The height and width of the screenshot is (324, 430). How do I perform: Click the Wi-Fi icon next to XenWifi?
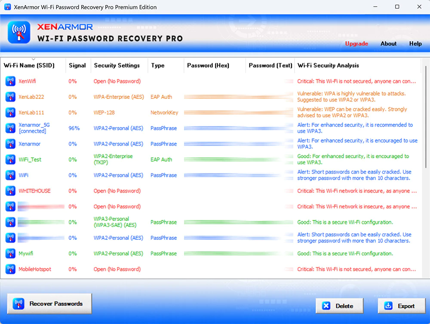tap(10, 81)
